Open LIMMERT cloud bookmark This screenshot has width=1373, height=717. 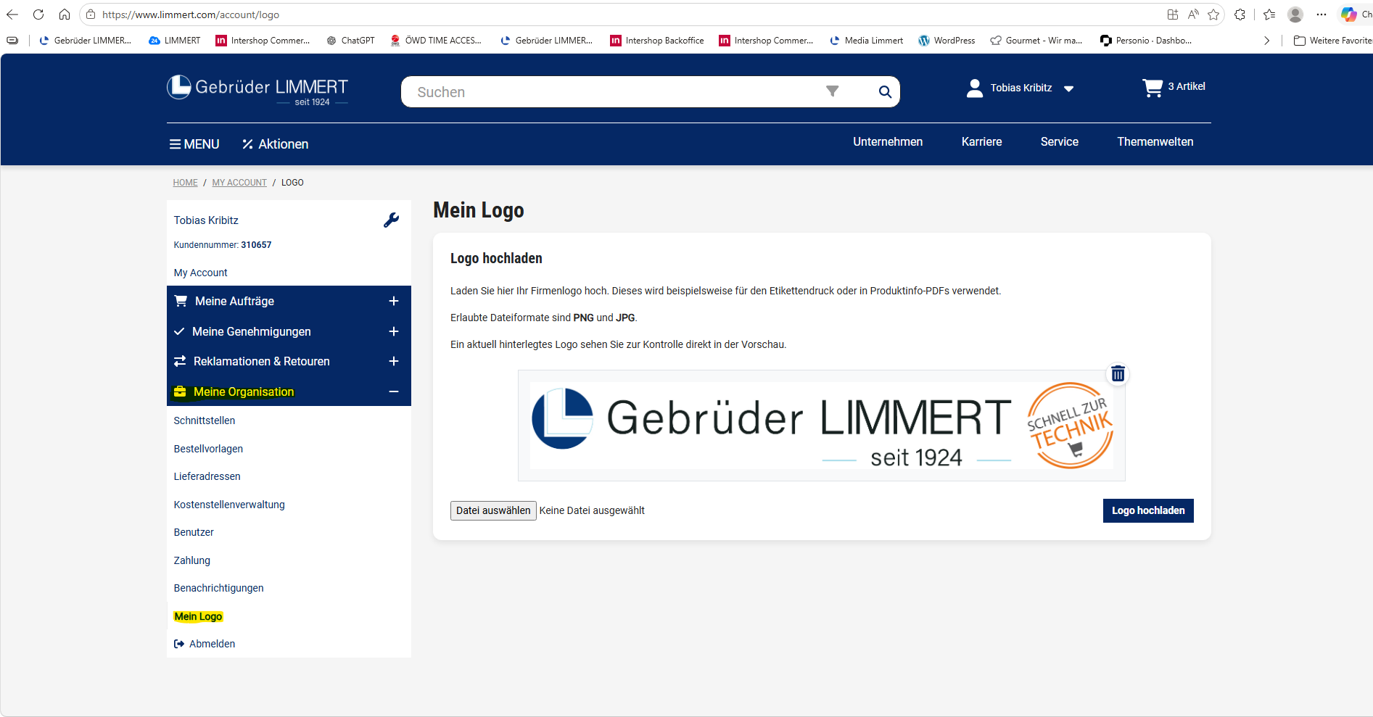point(175,41)
